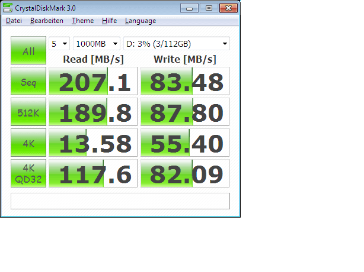Click the empty comment field at bottom

coord(120,201)
